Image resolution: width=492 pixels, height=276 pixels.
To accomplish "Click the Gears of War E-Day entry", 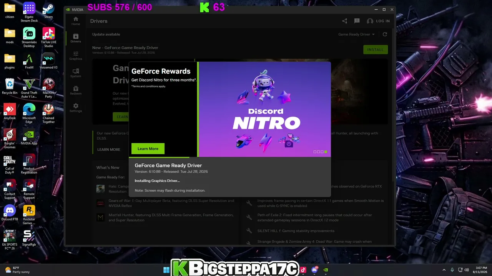I will [171, 203].
